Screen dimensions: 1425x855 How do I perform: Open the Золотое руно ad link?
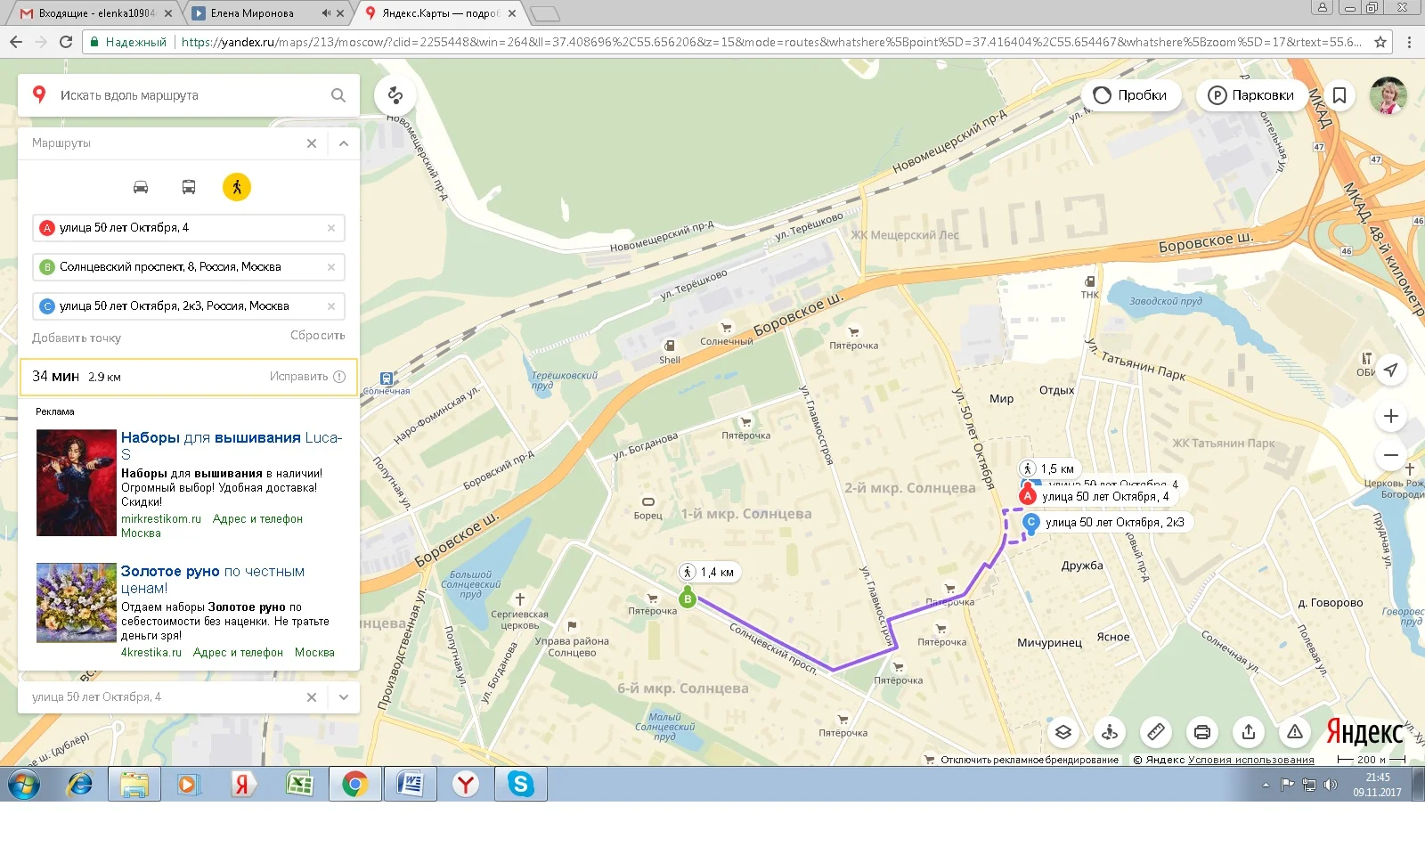coord(213,580)
